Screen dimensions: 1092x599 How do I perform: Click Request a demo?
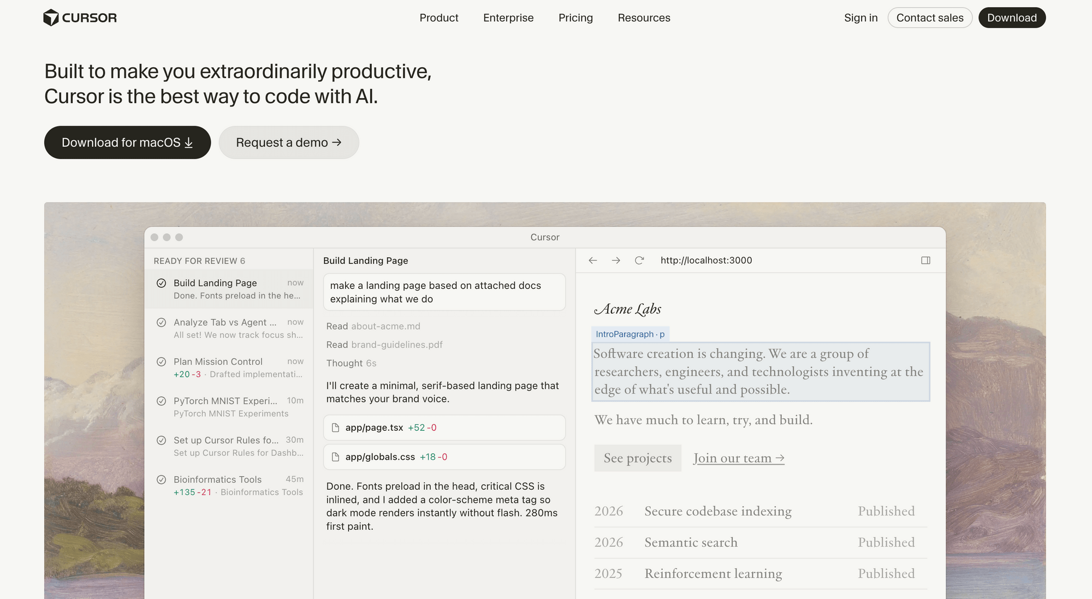coord(289,142)
